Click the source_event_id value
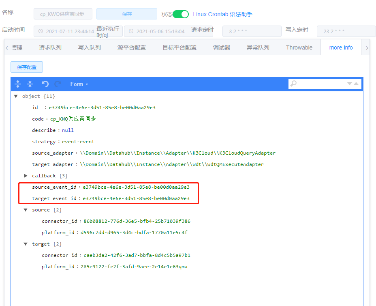 [x=136, y=187]
